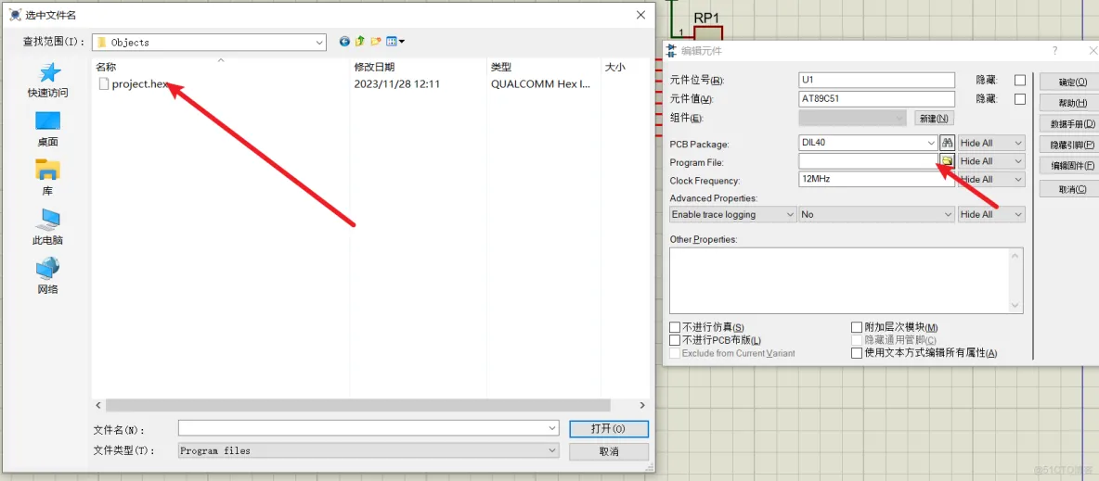Click the Clock Frequency field 12MHz

click(877, 179)
